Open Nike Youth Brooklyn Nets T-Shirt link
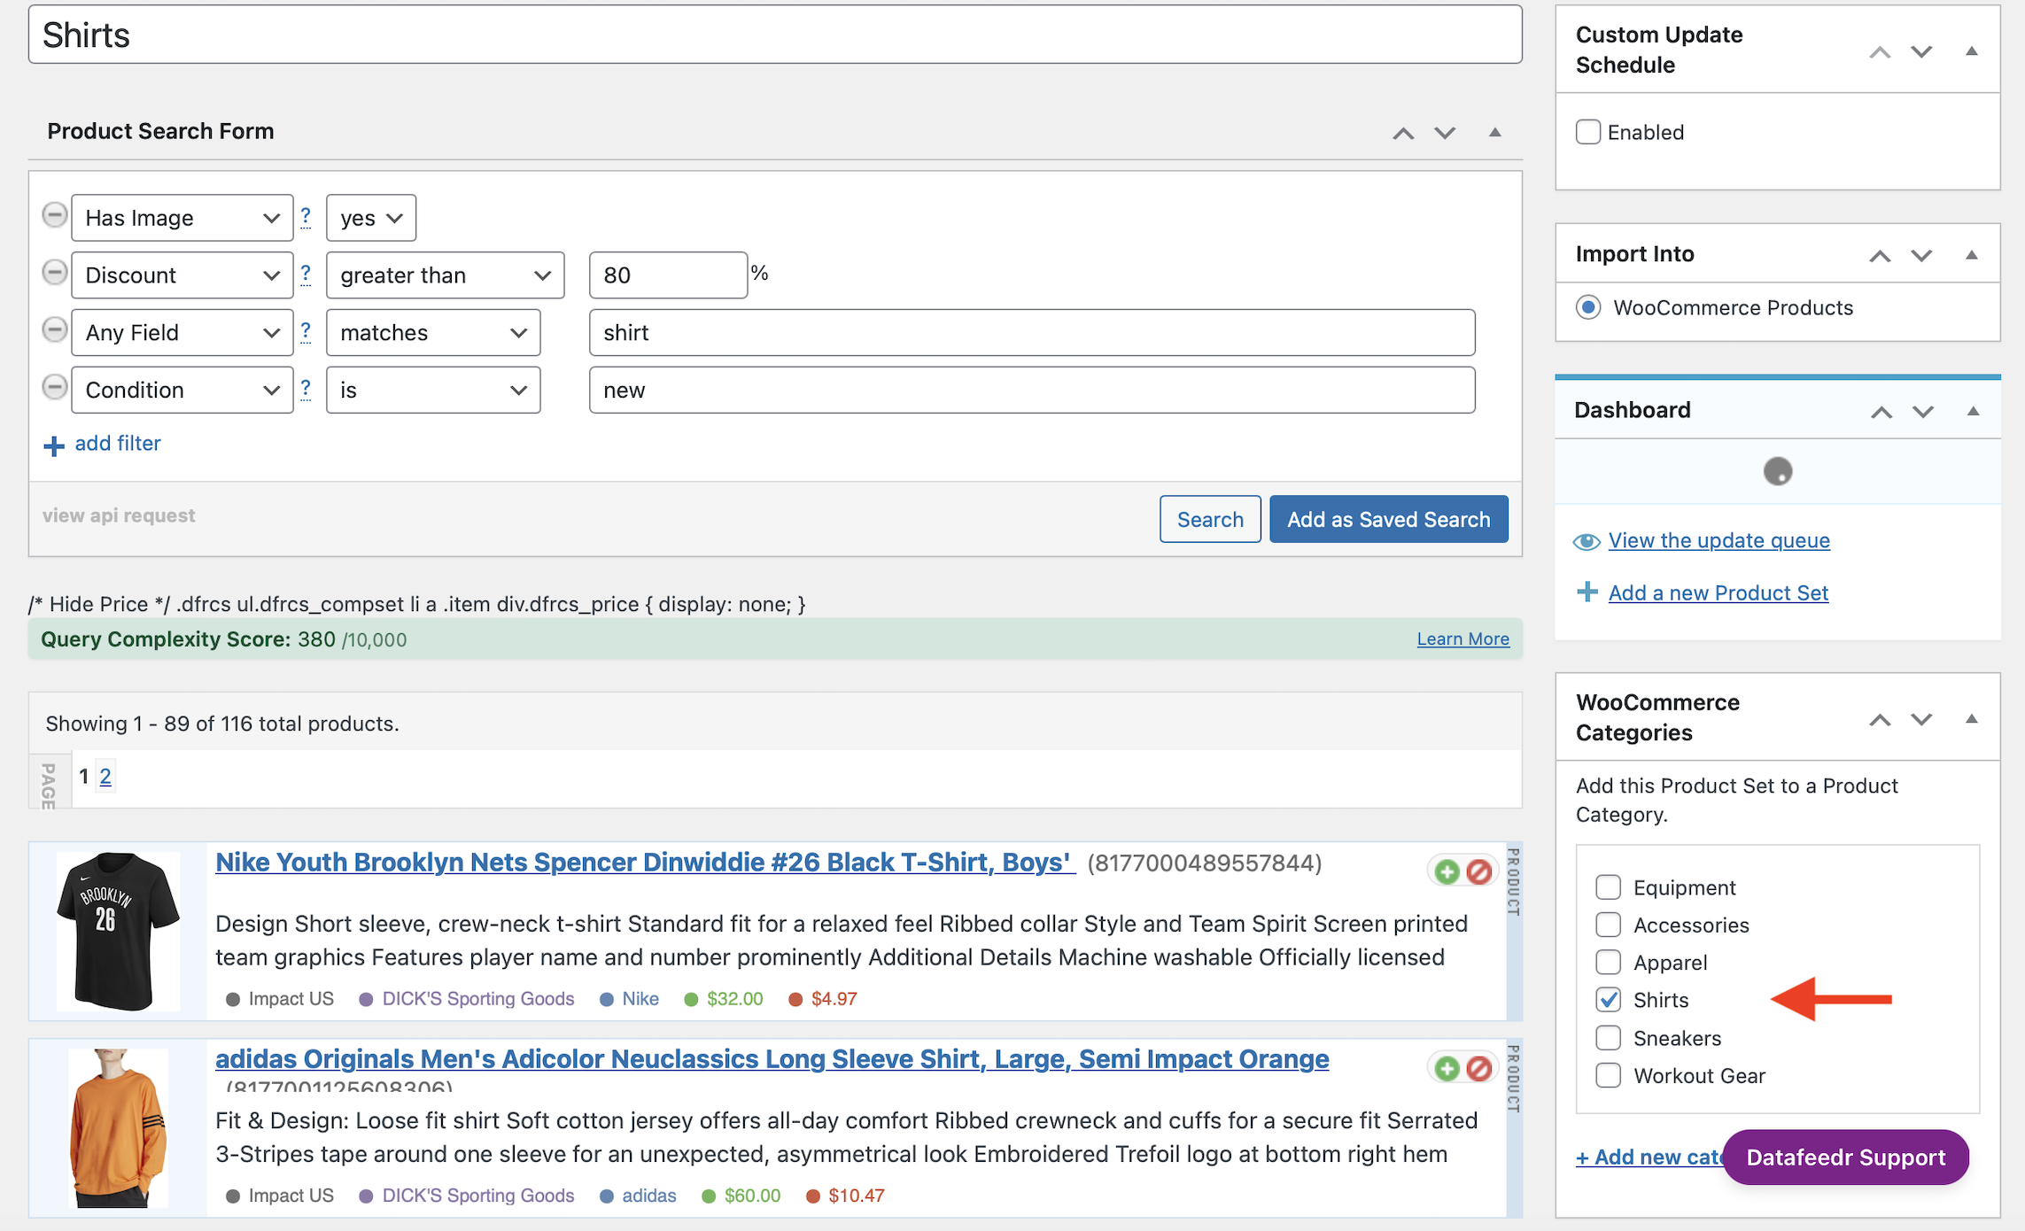The width and height of the screenshot is (2025, 1231). [x=645, y=863]
